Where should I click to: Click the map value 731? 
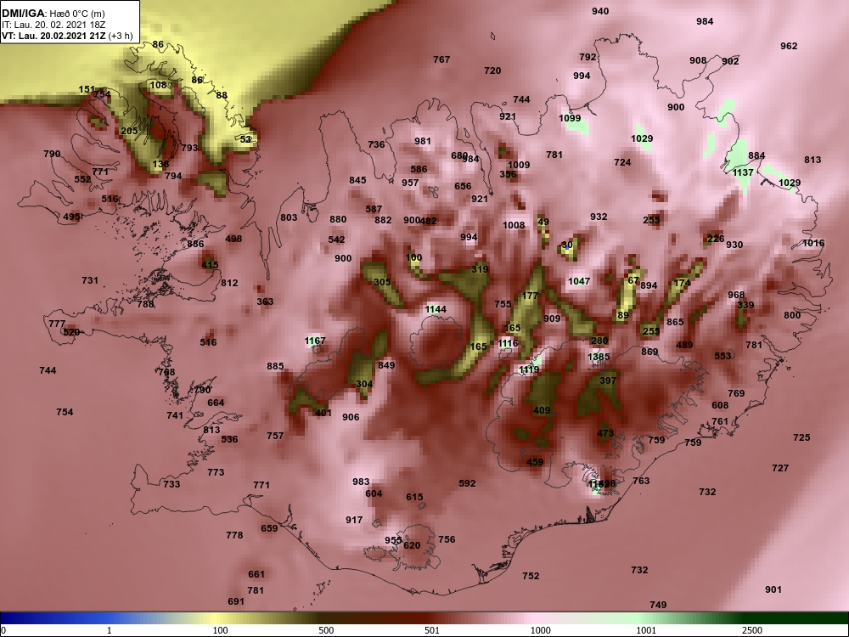(x=90, y=280)
